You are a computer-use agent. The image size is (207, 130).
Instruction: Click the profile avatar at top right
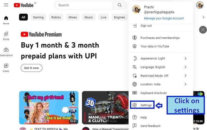point(199,5)
